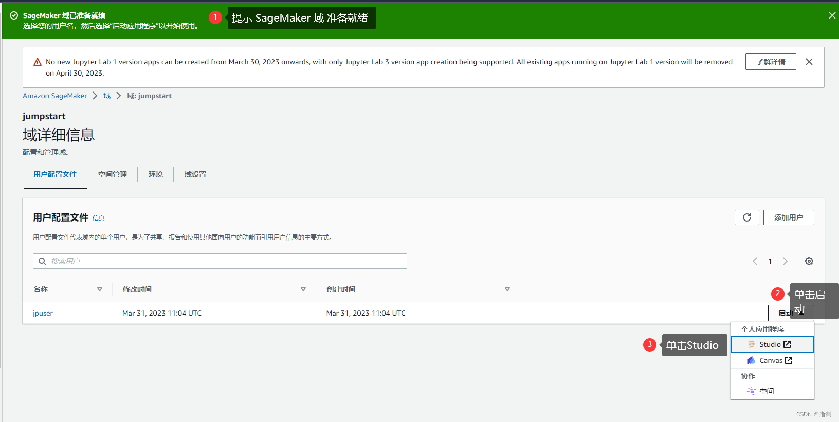Go to next page of users
Viewport: 839px width, 422px height.
coord(785,261)
